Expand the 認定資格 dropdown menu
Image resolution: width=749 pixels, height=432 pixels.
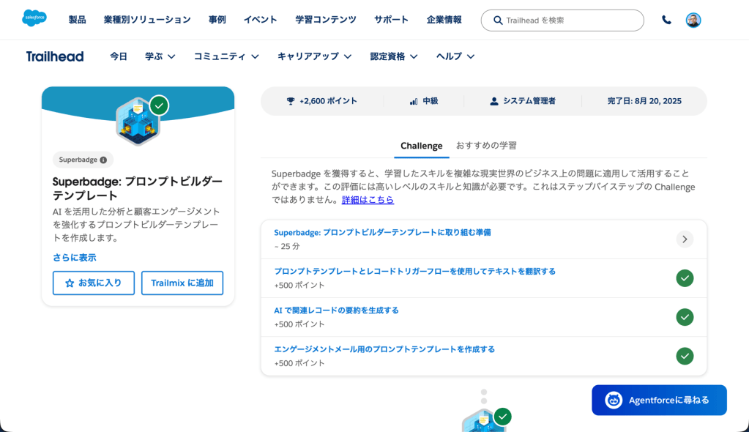(x=394, y=56)
